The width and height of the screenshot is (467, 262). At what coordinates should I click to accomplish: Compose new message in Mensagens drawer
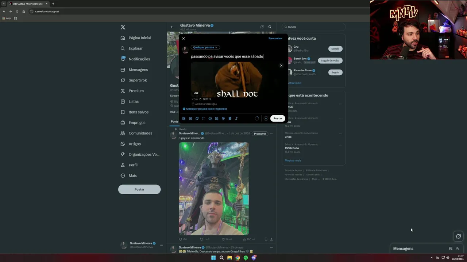(451, 249)
